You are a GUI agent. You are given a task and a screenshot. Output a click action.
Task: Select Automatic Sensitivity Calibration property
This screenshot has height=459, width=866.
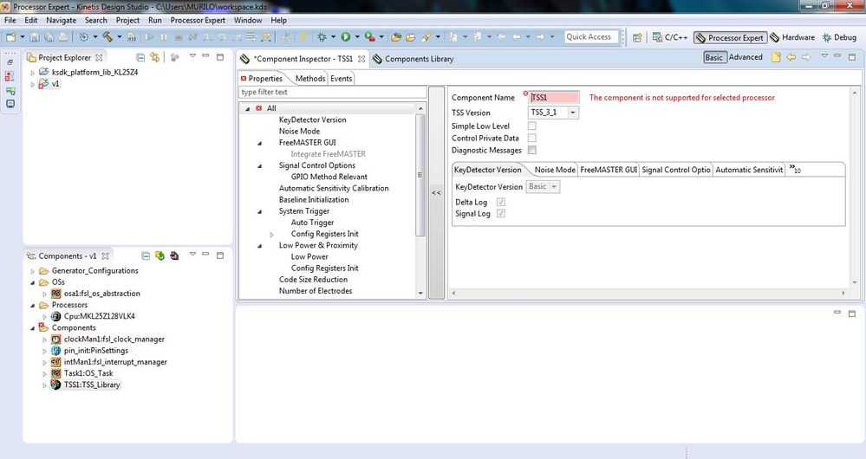(x=334, y=188)
